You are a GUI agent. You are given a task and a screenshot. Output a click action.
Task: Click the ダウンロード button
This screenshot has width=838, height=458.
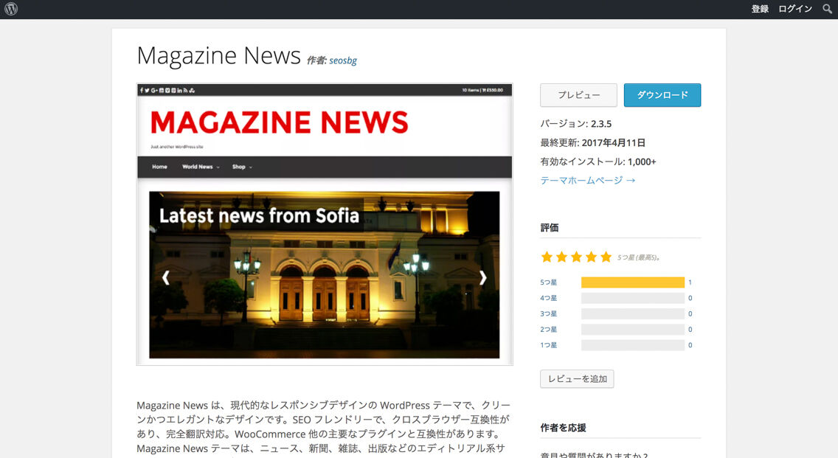coord(662,95)
